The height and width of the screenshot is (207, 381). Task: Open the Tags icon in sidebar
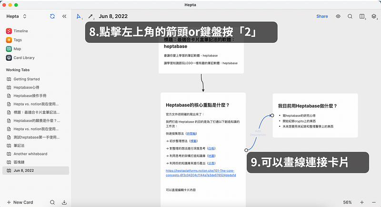coord(9,40)
